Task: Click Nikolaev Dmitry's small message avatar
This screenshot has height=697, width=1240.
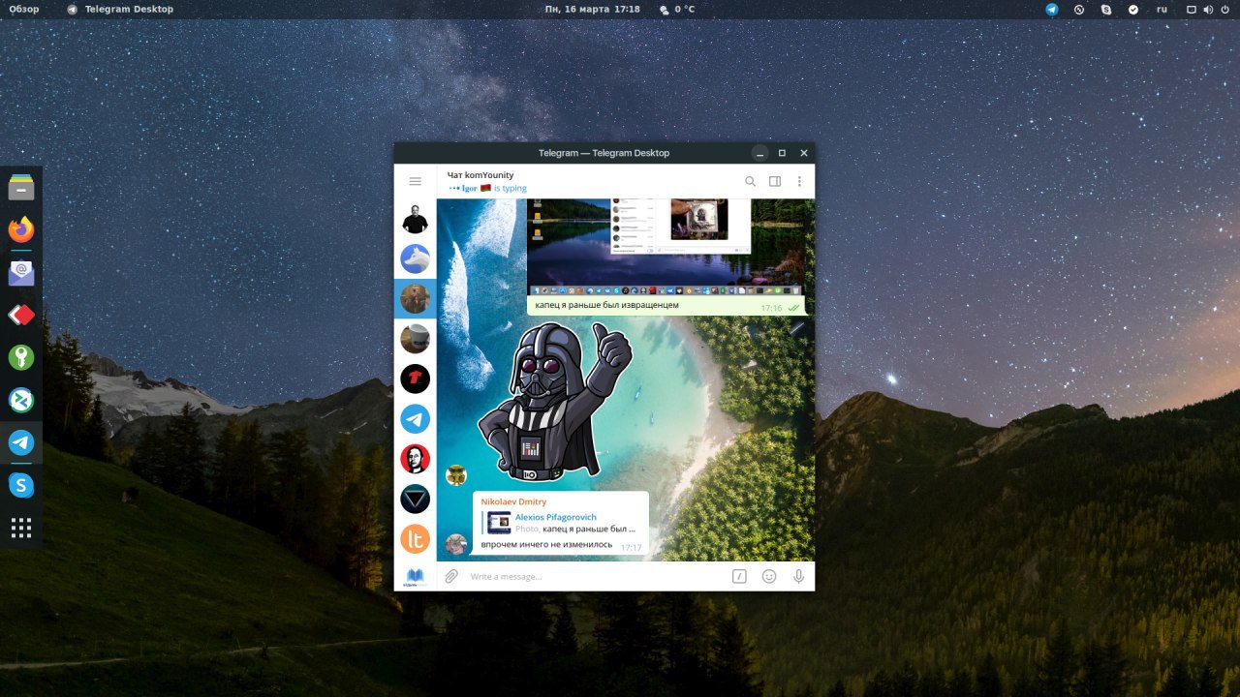Action: coord(455,544)
